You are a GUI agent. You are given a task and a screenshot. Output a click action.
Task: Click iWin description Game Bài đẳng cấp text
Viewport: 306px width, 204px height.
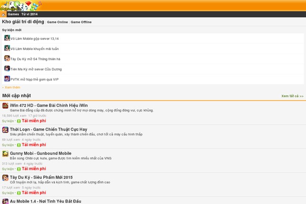coord(82,111)
